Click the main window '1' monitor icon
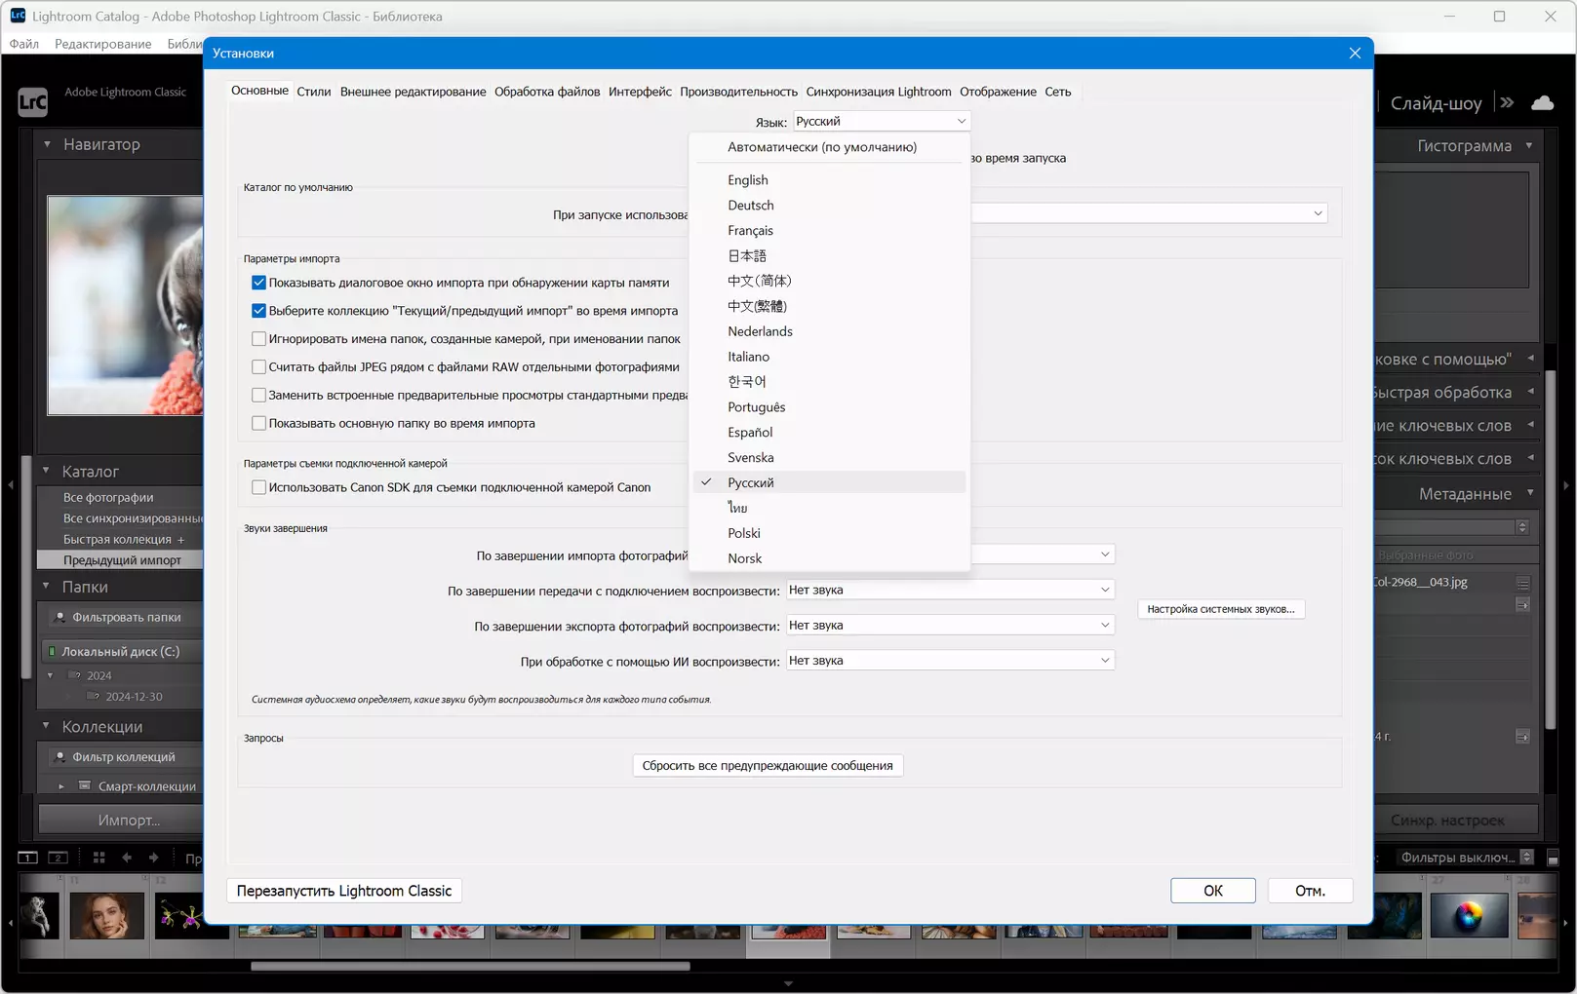 click(x=27, y=858)
